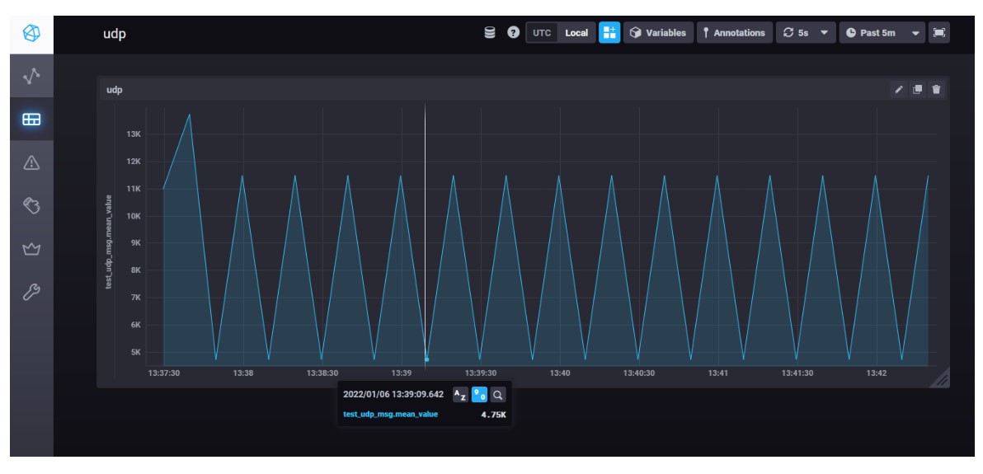Open the help question mark icon
This screenshot has height=474, width=983.
click(x=514, y=33)
